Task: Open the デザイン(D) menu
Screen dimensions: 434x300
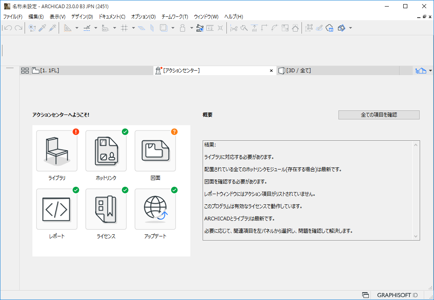Action: click(x=82, y=16)
